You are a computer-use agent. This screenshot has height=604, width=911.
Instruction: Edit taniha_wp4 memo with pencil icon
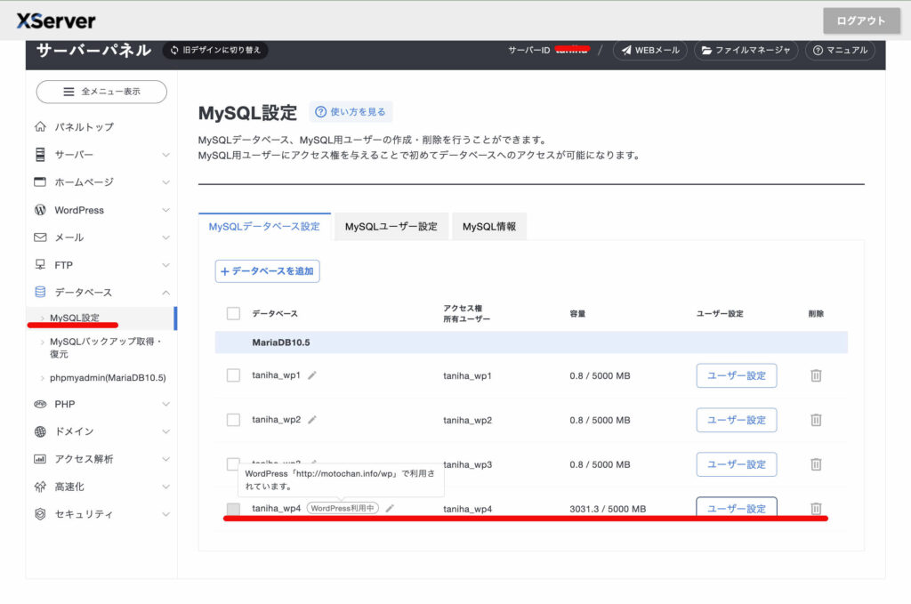(390, 508)
